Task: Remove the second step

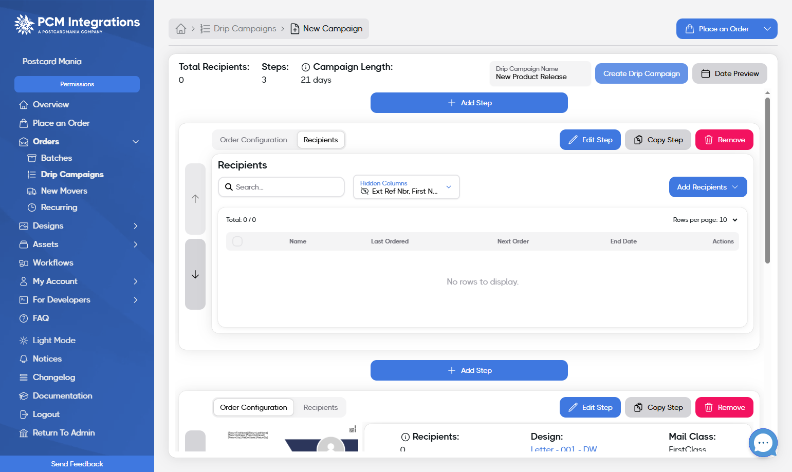Action: coord(724,407)
